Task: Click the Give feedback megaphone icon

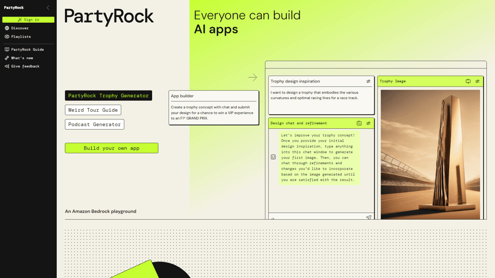Action: 7,66
